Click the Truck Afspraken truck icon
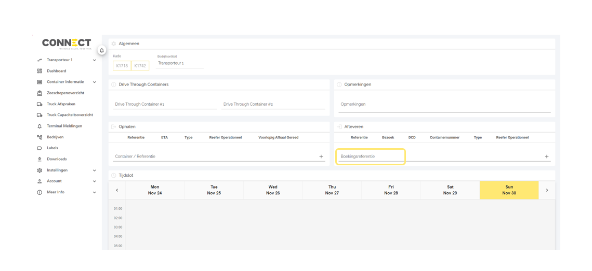The image size is (592, 271). point(40,104)
